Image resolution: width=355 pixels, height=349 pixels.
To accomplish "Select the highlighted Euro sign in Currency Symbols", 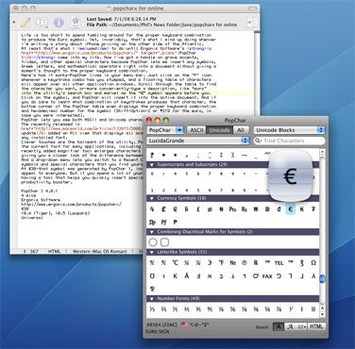I will [291, 208].
